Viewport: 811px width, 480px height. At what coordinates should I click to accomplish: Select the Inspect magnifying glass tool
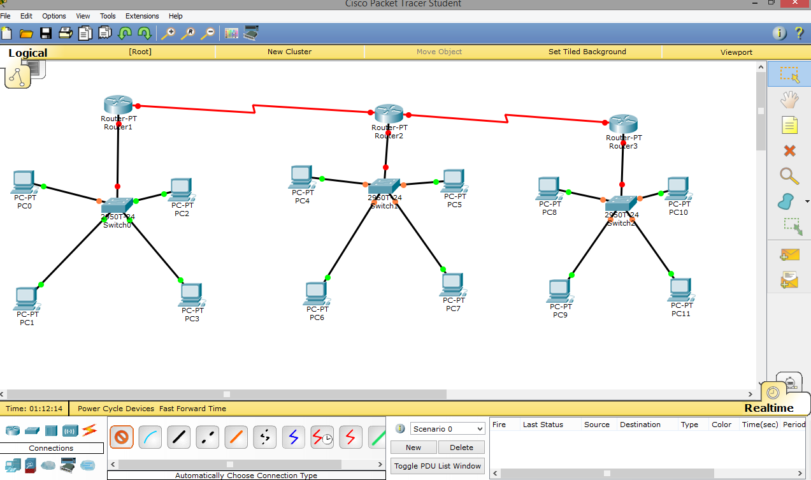point(788,176)
